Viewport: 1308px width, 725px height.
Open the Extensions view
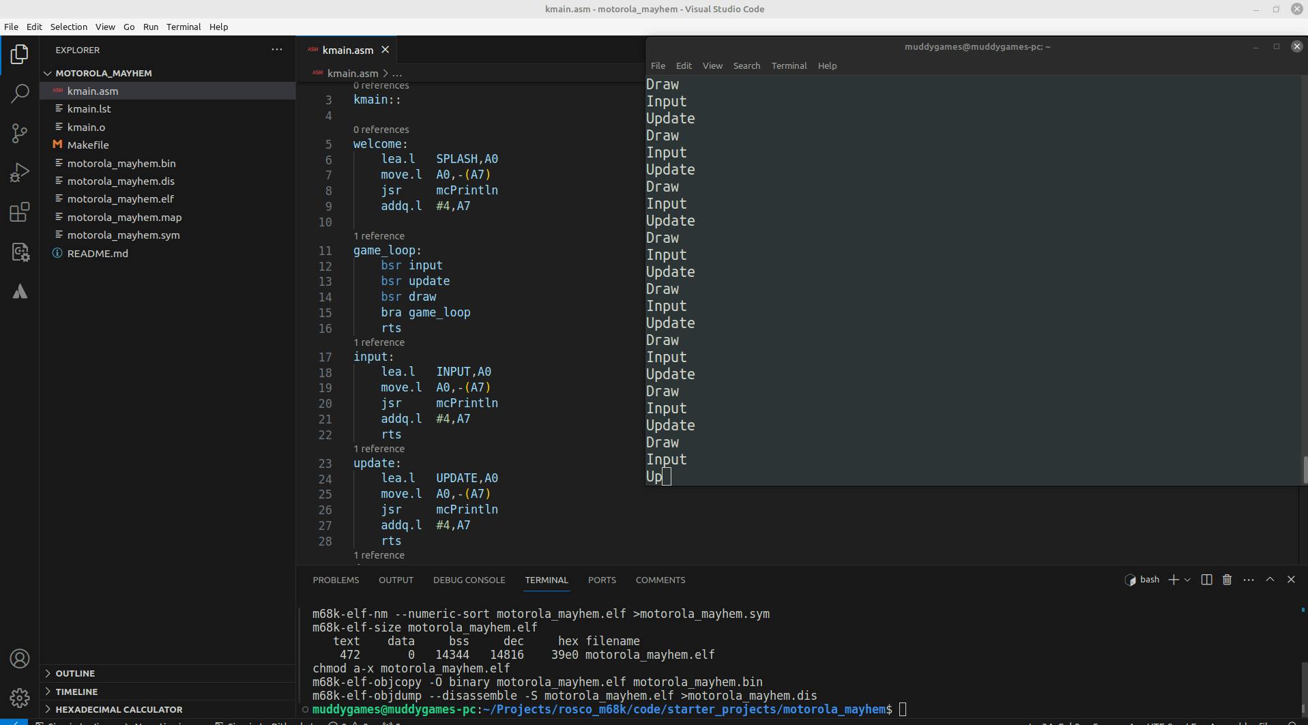tap(20, 212)
